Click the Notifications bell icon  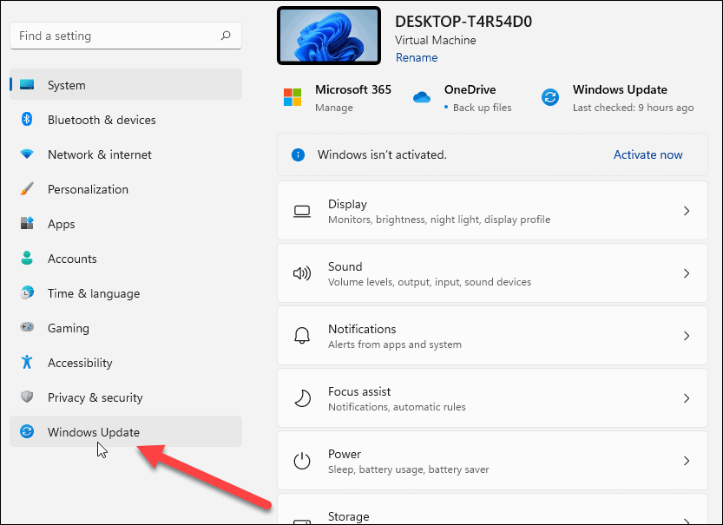coord(301,335)
